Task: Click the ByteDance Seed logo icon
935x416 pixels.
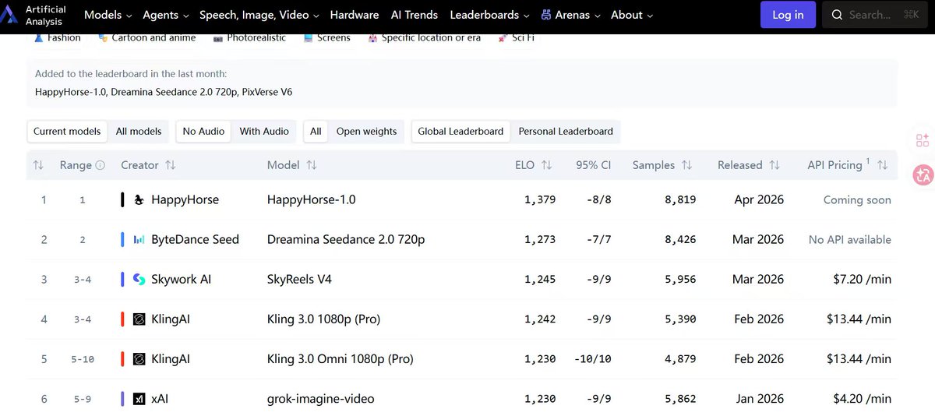Action: [139, 240]
